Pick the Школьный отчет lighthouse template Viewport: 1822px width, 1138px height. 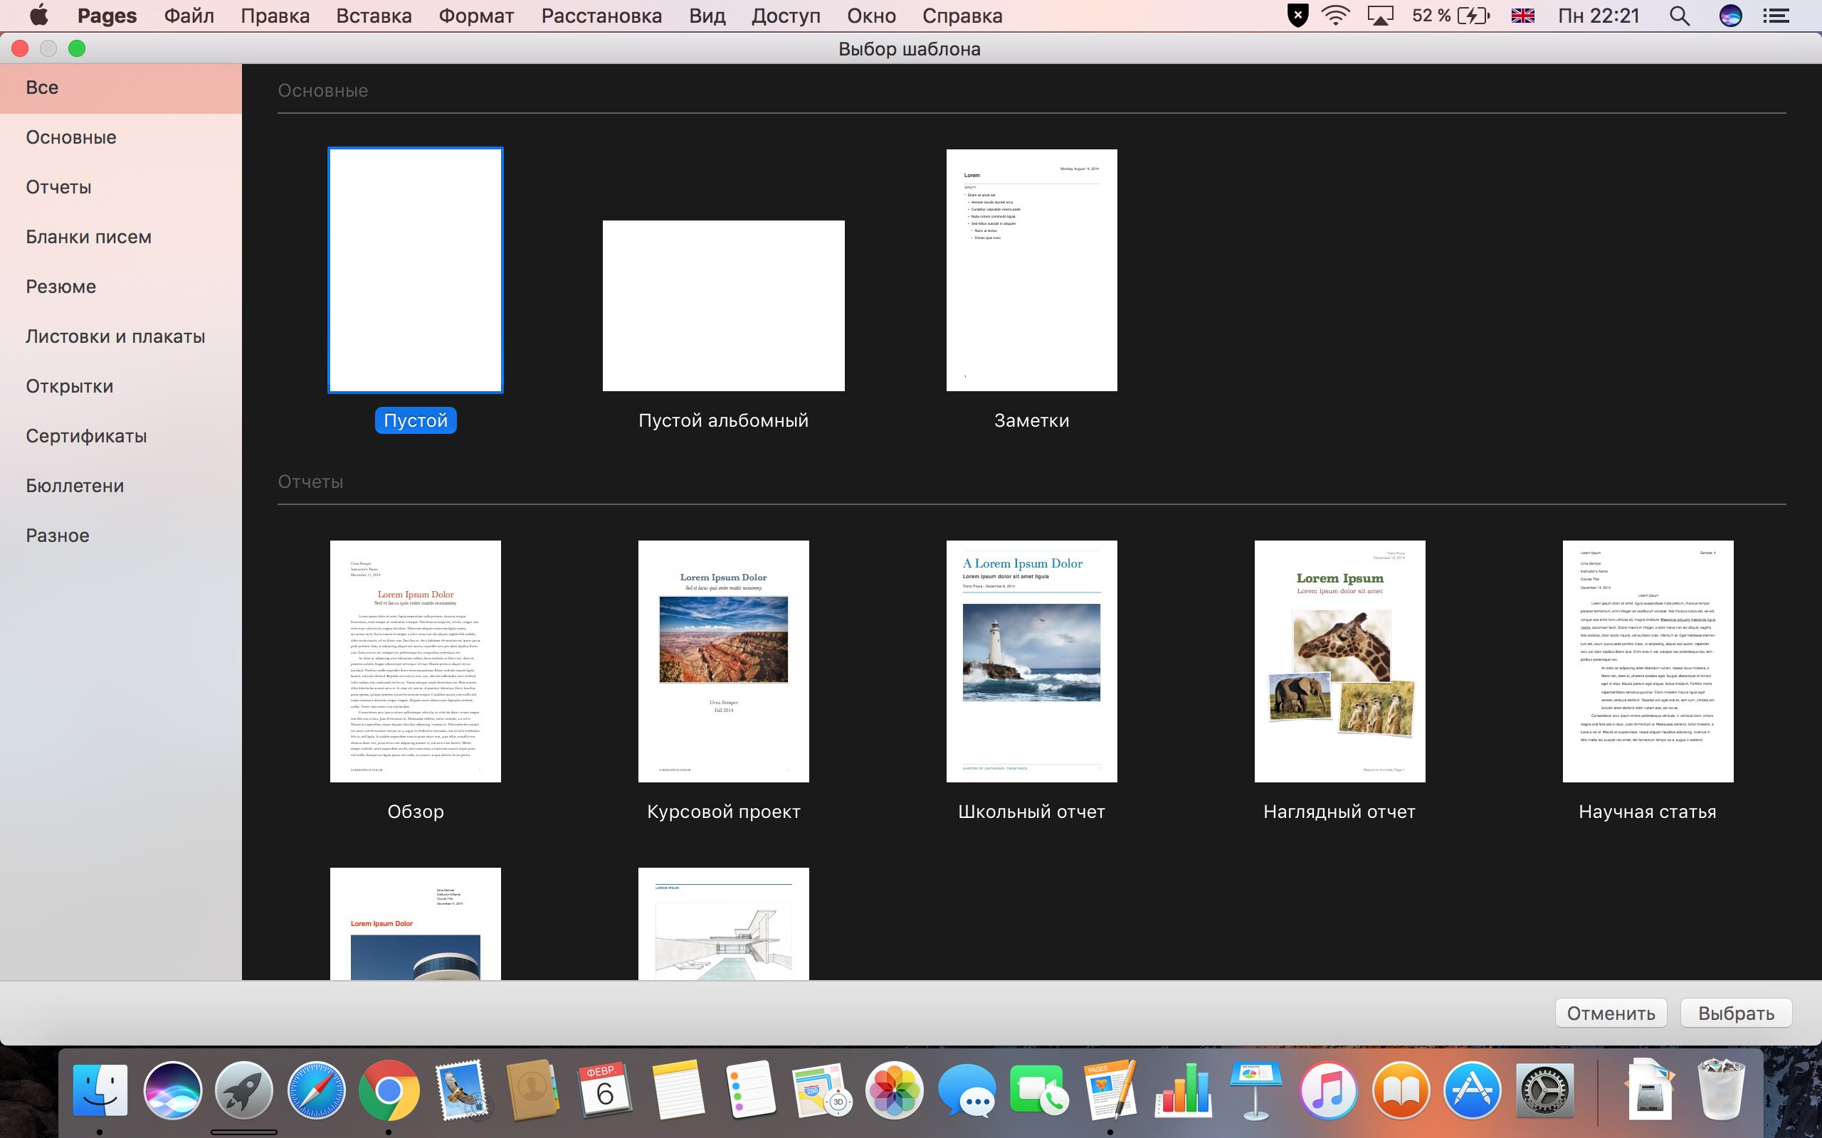click(1031, 661)
